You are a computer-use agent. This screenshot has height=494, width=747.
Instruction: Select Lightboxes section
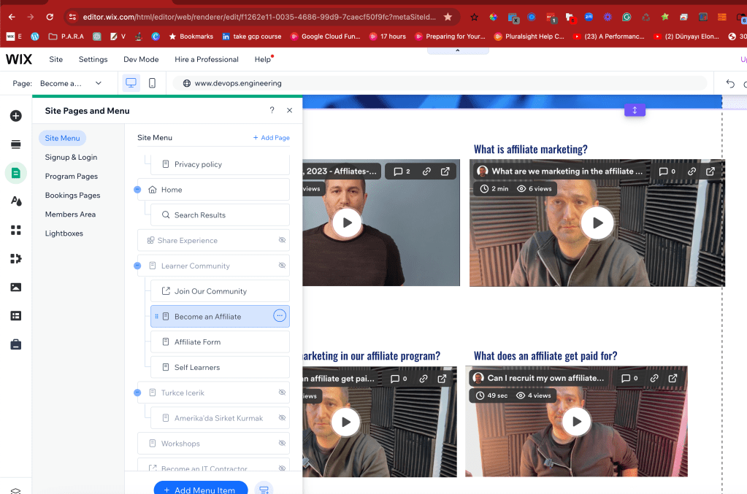click(64, 234)
